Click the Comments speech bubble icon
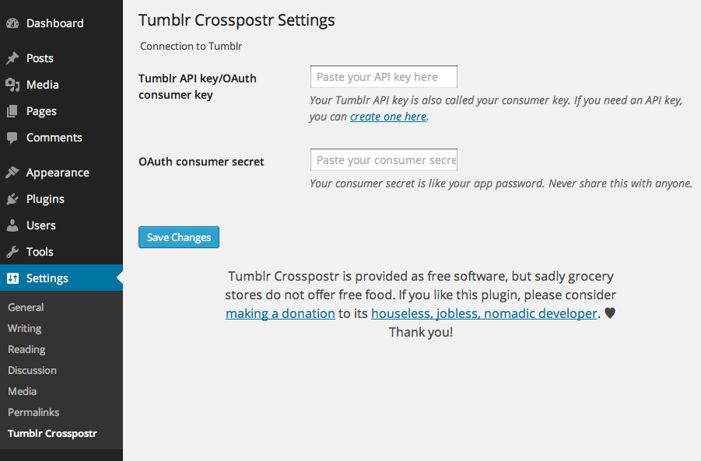The height and width of the screenshot is (461, 701). 12,138
